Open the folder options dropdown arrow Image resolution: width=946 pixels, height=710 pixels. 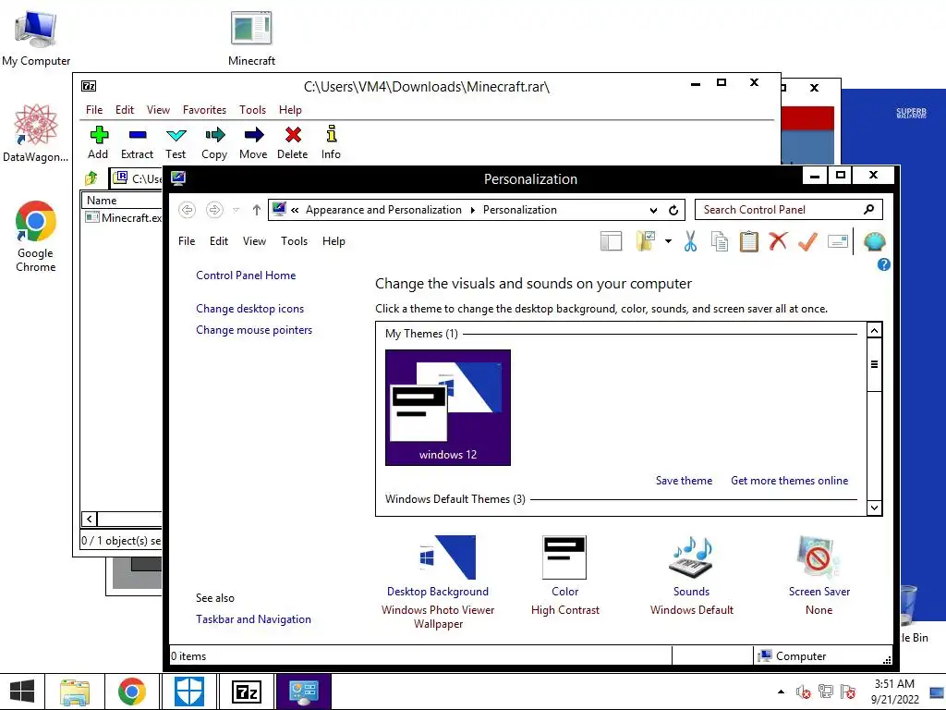tap(668, 241)
